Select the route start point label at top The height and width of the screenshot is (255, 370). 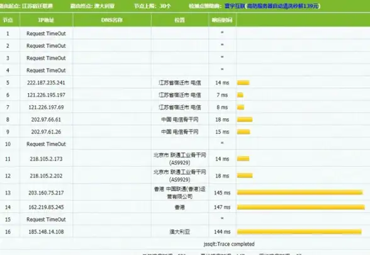[x=26, y=6]
